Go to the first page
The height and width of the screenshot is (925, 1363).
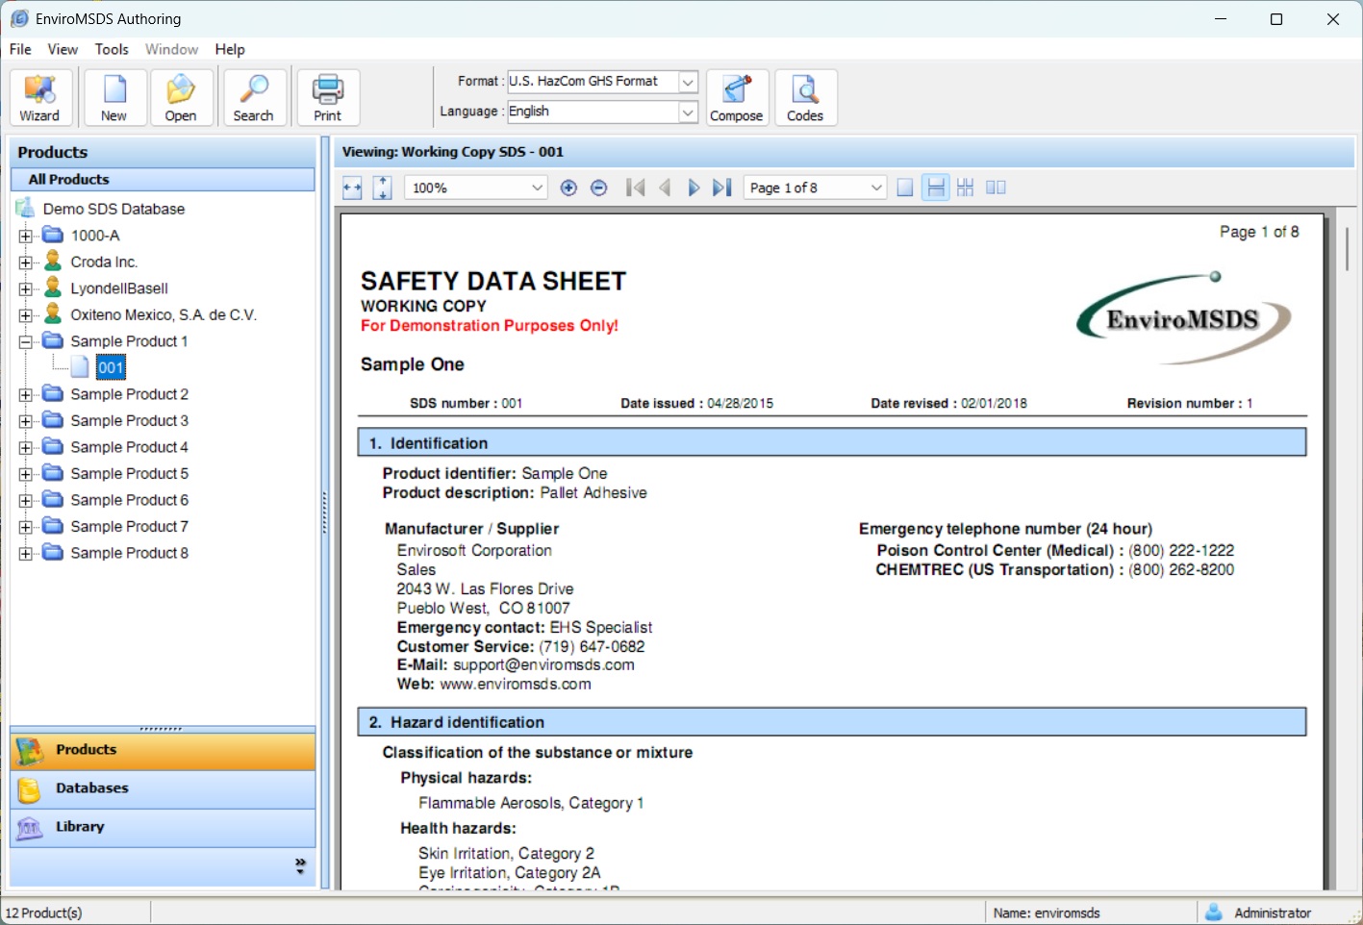(x=635, y=187)
